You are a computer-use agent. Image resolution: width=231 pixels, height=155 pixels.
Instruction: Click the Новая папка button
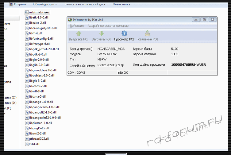(x=121, y=4)
